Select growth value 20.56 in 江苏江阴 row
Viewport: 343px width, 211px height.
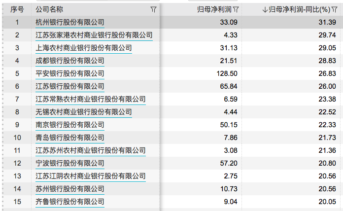point(327,176)
